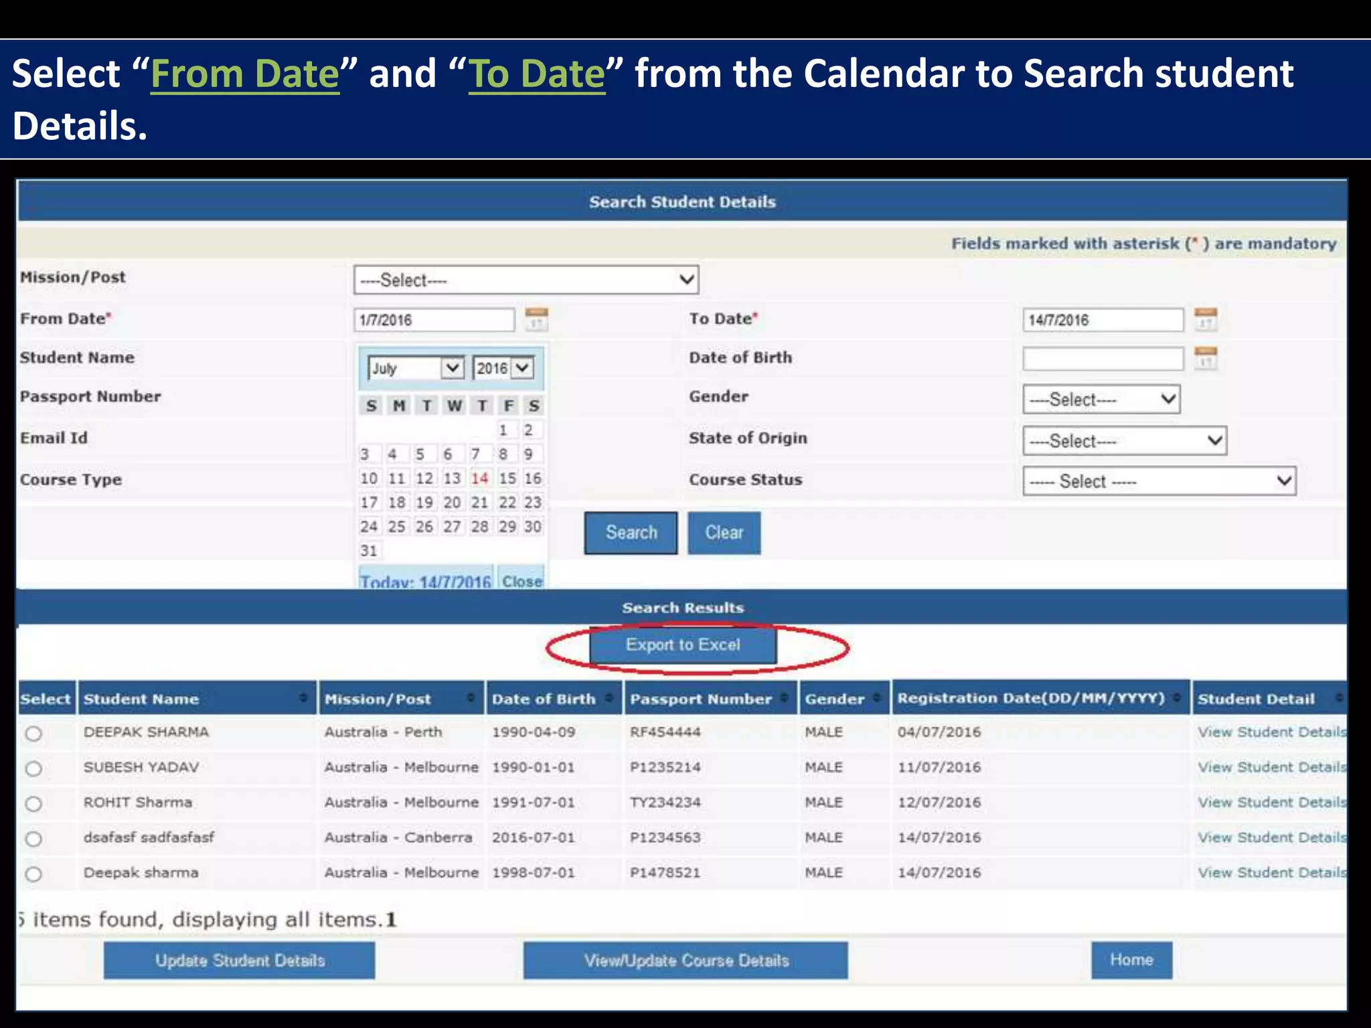The width and height of the screenshot is (1371, 1028).
Task: View Student Details for Deepak sharma P1478521
Action: click(1271, 873)
